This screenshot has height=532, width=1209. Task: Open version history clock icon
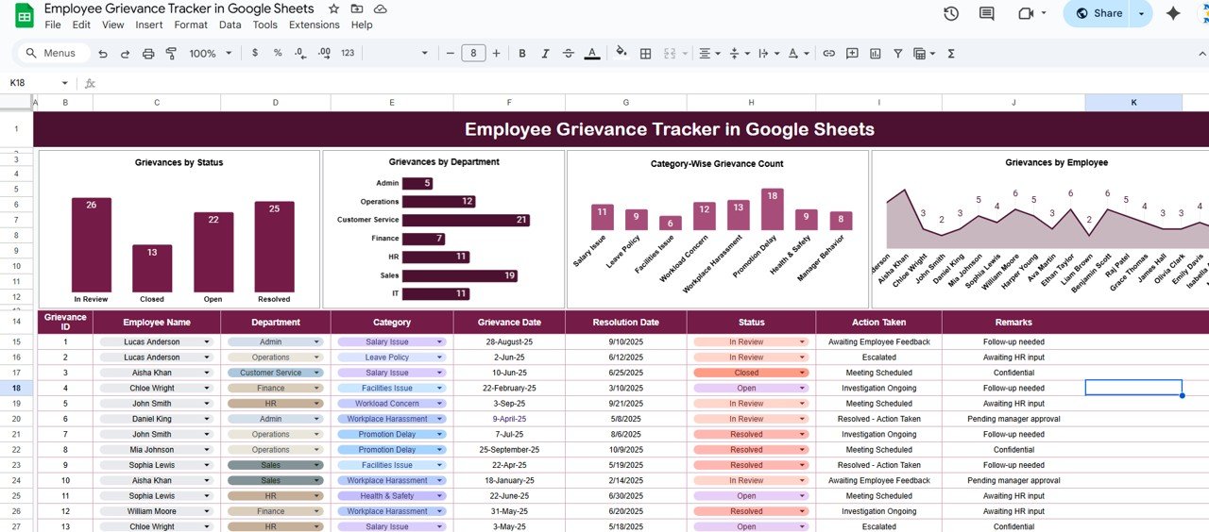click(951, 13)
